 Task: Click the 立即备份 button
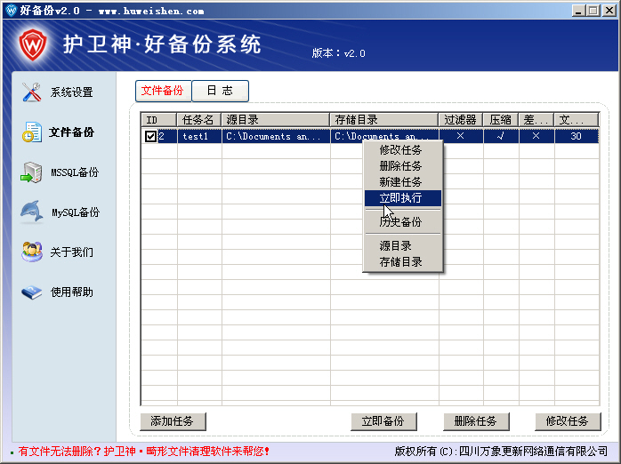click(x=383, y=421)
